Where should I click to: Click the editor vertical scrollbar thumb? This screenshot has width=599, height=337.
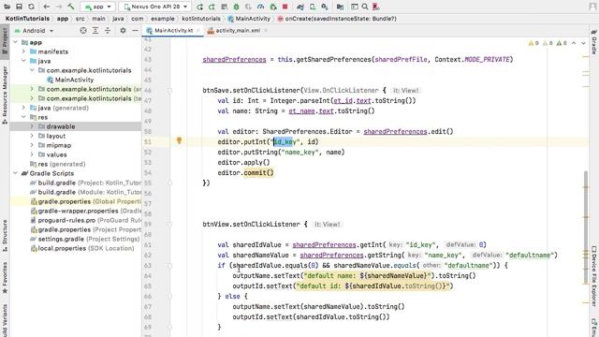click(586, 227)
